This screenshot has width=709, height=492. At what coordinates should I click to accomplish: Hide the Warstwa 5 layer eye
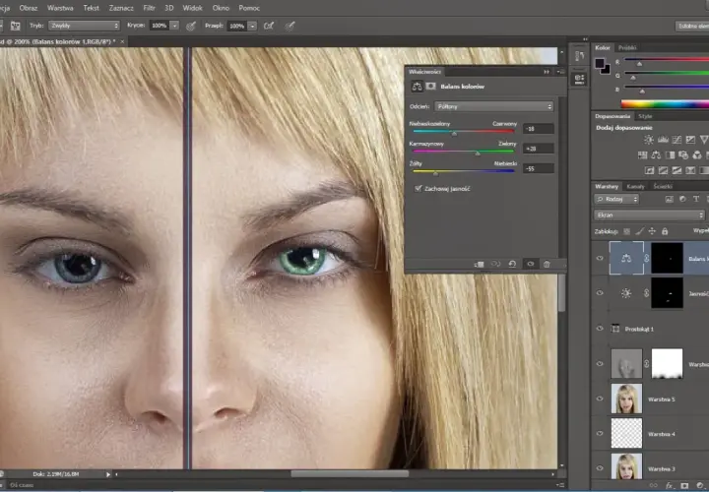600,399
